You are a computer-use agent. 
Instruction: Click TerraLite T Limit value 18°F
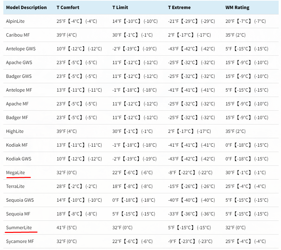pyautogui.click(x=117, y=186)
